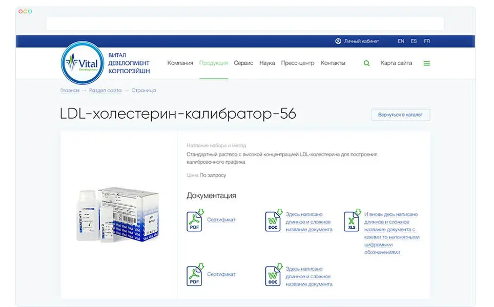Switch language to ES
Image resolution: width=494 pixels, height=307 pixels.
tap(414, 41)
